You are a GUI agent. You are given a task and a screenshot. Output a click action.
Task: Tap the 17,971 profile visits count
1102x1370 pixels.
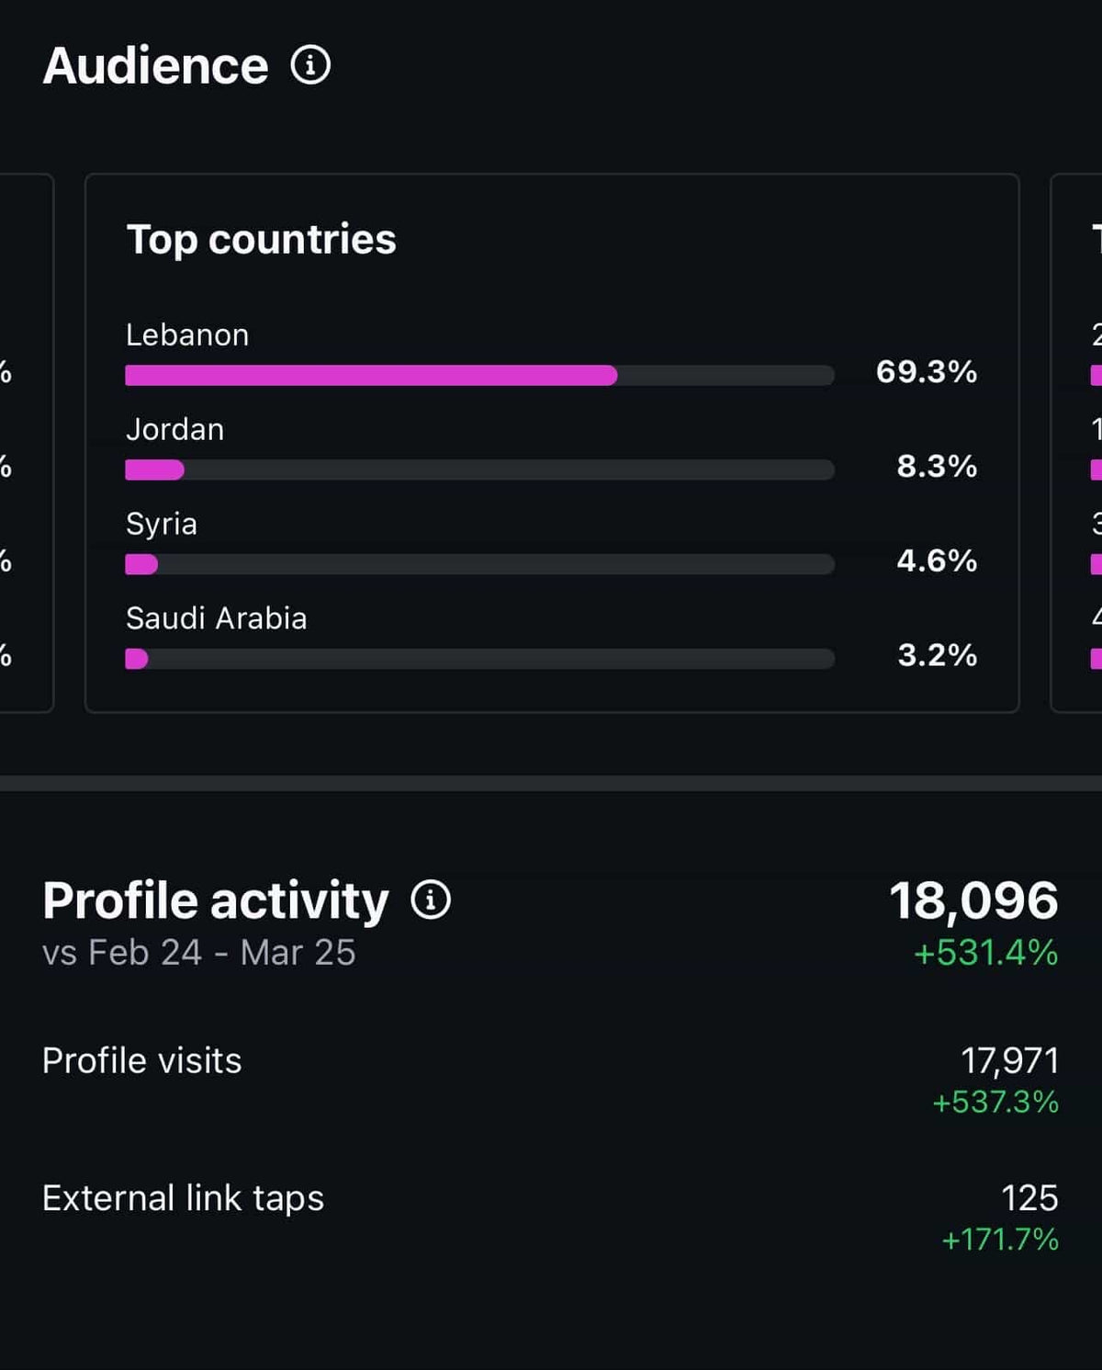[x=1009, y=1061]
